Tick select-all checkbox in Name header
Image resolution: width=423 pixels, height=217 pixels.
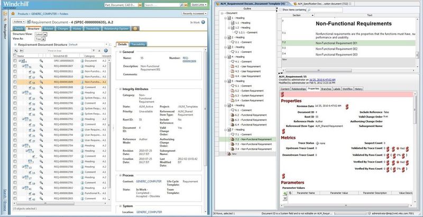click(15, 56)
